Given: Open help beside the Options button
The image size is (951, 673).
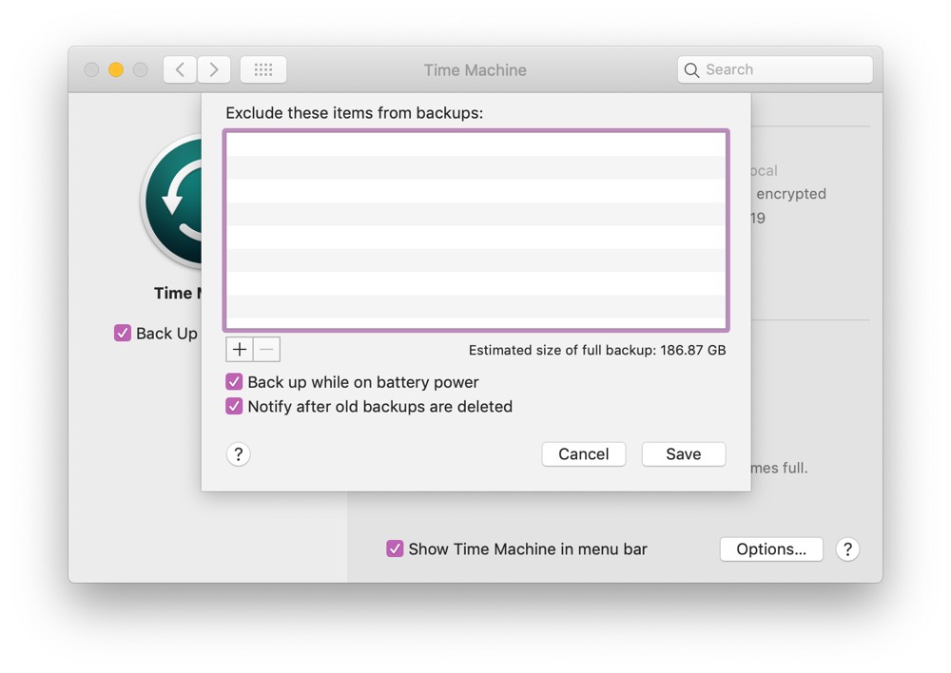Looking at the screenshot, I should tap(847, 549).
